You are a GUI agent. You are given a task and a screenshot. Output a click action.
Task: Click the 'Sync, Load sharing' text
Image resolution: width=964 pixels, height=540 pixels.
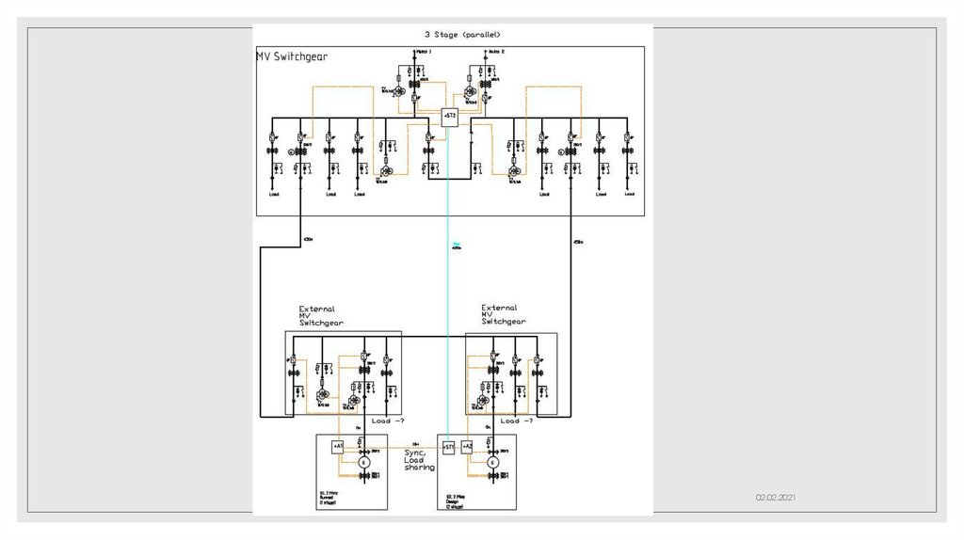[x=419, y=460]
